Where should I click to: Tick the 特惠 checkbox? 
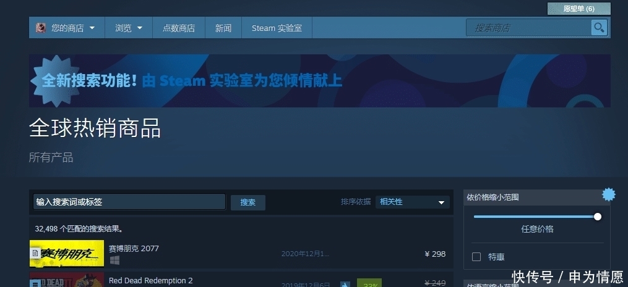click(x=476, y=257)
